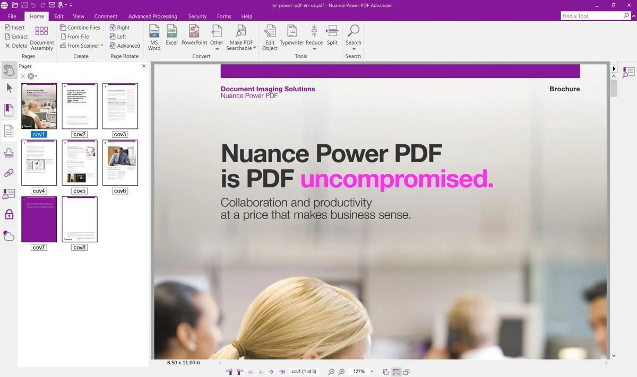
Task: Open the Advanced Processing tab
Action: pyautogui.click(x=153, y=16)
